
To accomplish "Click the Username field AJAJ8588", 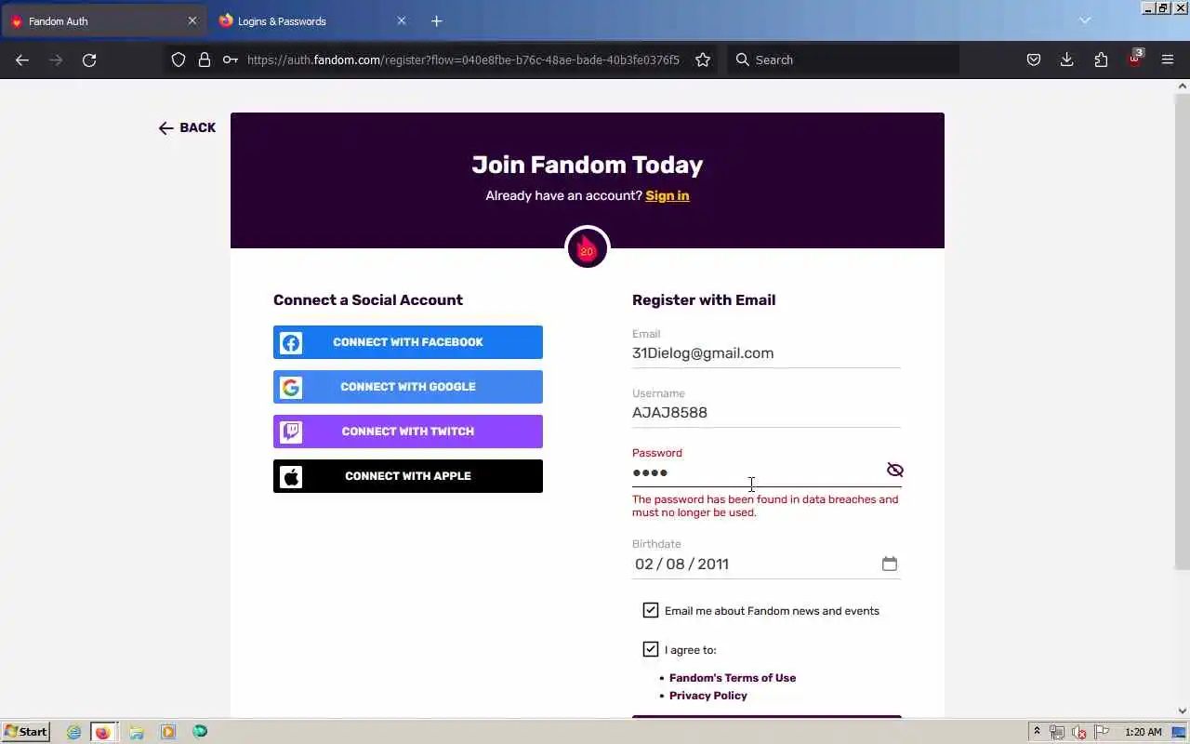I will click(766, 413).
